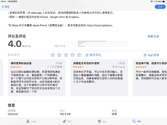
Task: Open 撰写评论 to write a review
Action: (93, 55)
